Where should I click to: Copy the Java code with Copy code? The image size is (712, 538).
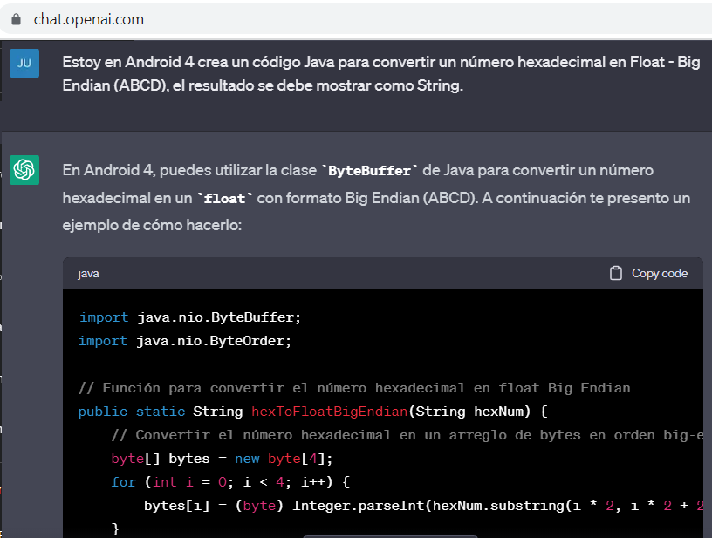pos(648,273)
